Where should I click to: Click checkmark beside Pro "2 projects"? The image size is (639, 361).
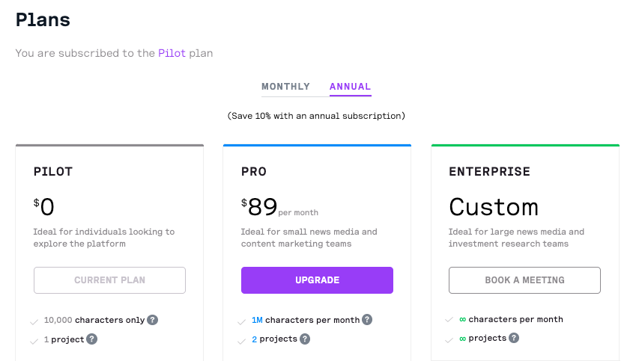coord(241,342)
